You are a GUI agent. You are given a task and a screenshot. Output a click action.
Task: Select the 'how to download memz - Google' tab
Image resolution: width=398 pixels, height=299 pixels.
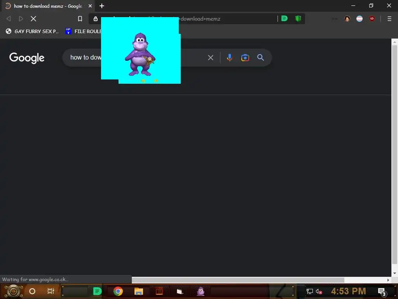(x=48, y=6)
